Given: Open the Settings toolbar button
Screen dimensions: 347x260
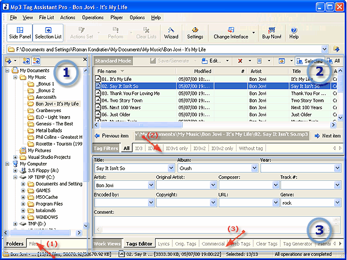Looking at the screenshot, I should pyautogui.click(x=195, y=33).
